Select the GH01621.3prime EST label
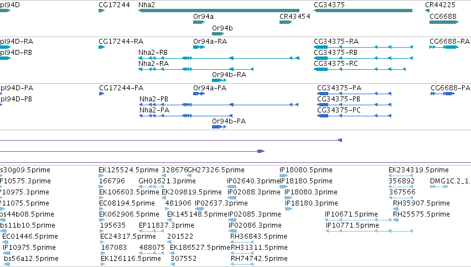The width and height of the screenshot is (471, 267). point(167,181)
